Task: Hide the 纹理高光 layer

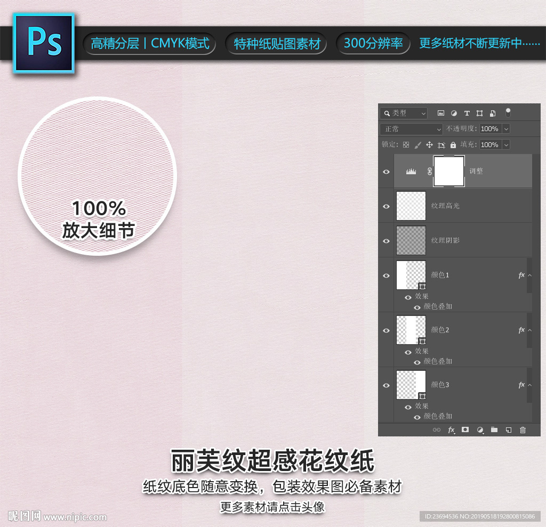Action: click(x=386, y=206)
